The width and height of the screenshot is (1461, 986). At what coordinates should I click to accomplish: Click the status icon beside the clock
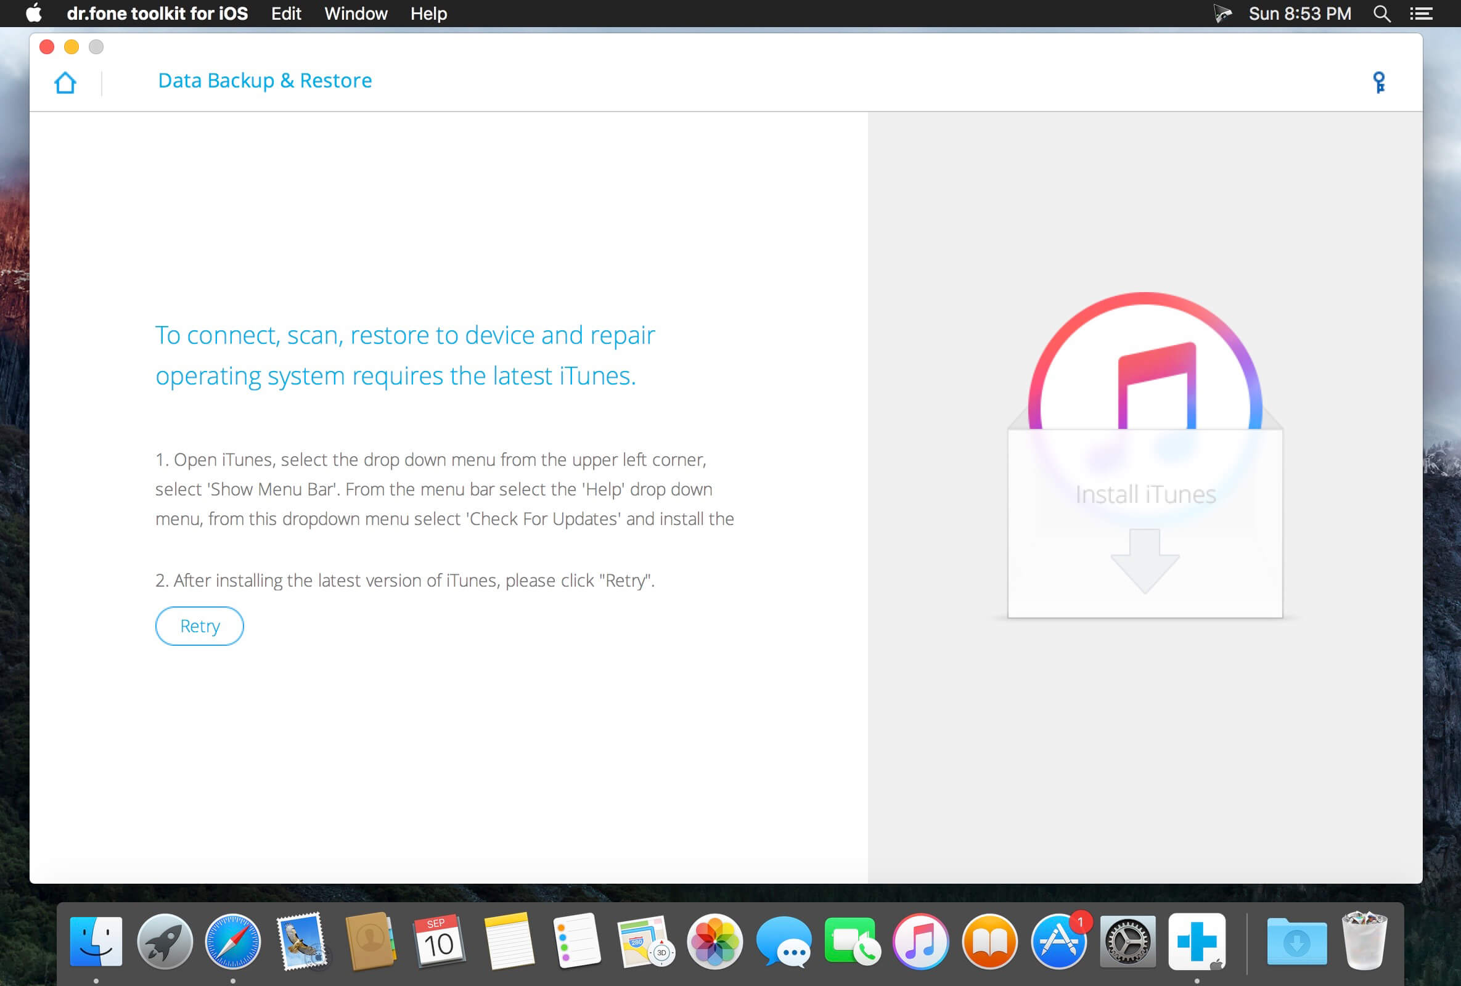[1221, 13]
